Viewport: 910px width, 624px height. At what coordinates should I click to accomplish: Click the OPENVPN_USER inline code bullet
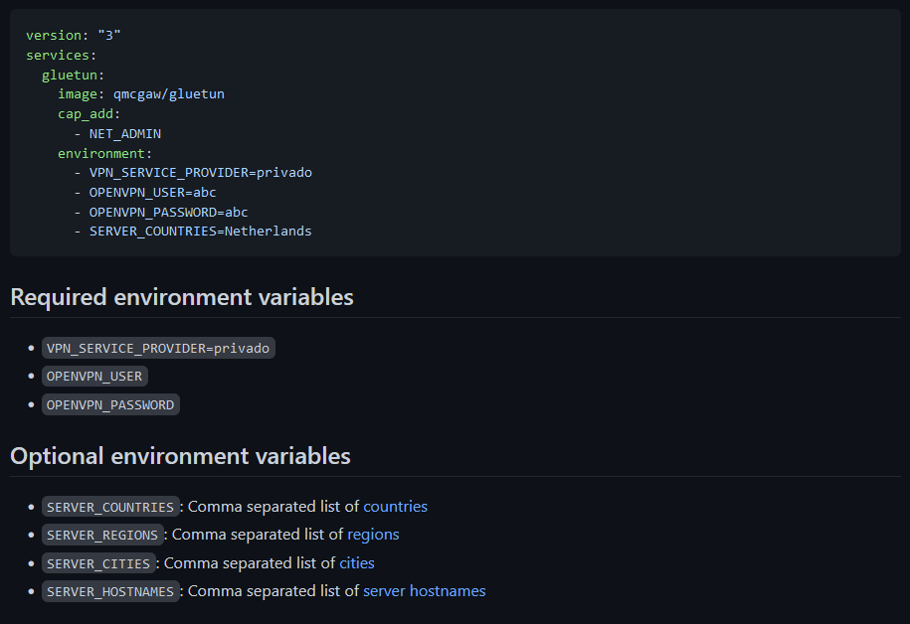[x=94, y=376]
